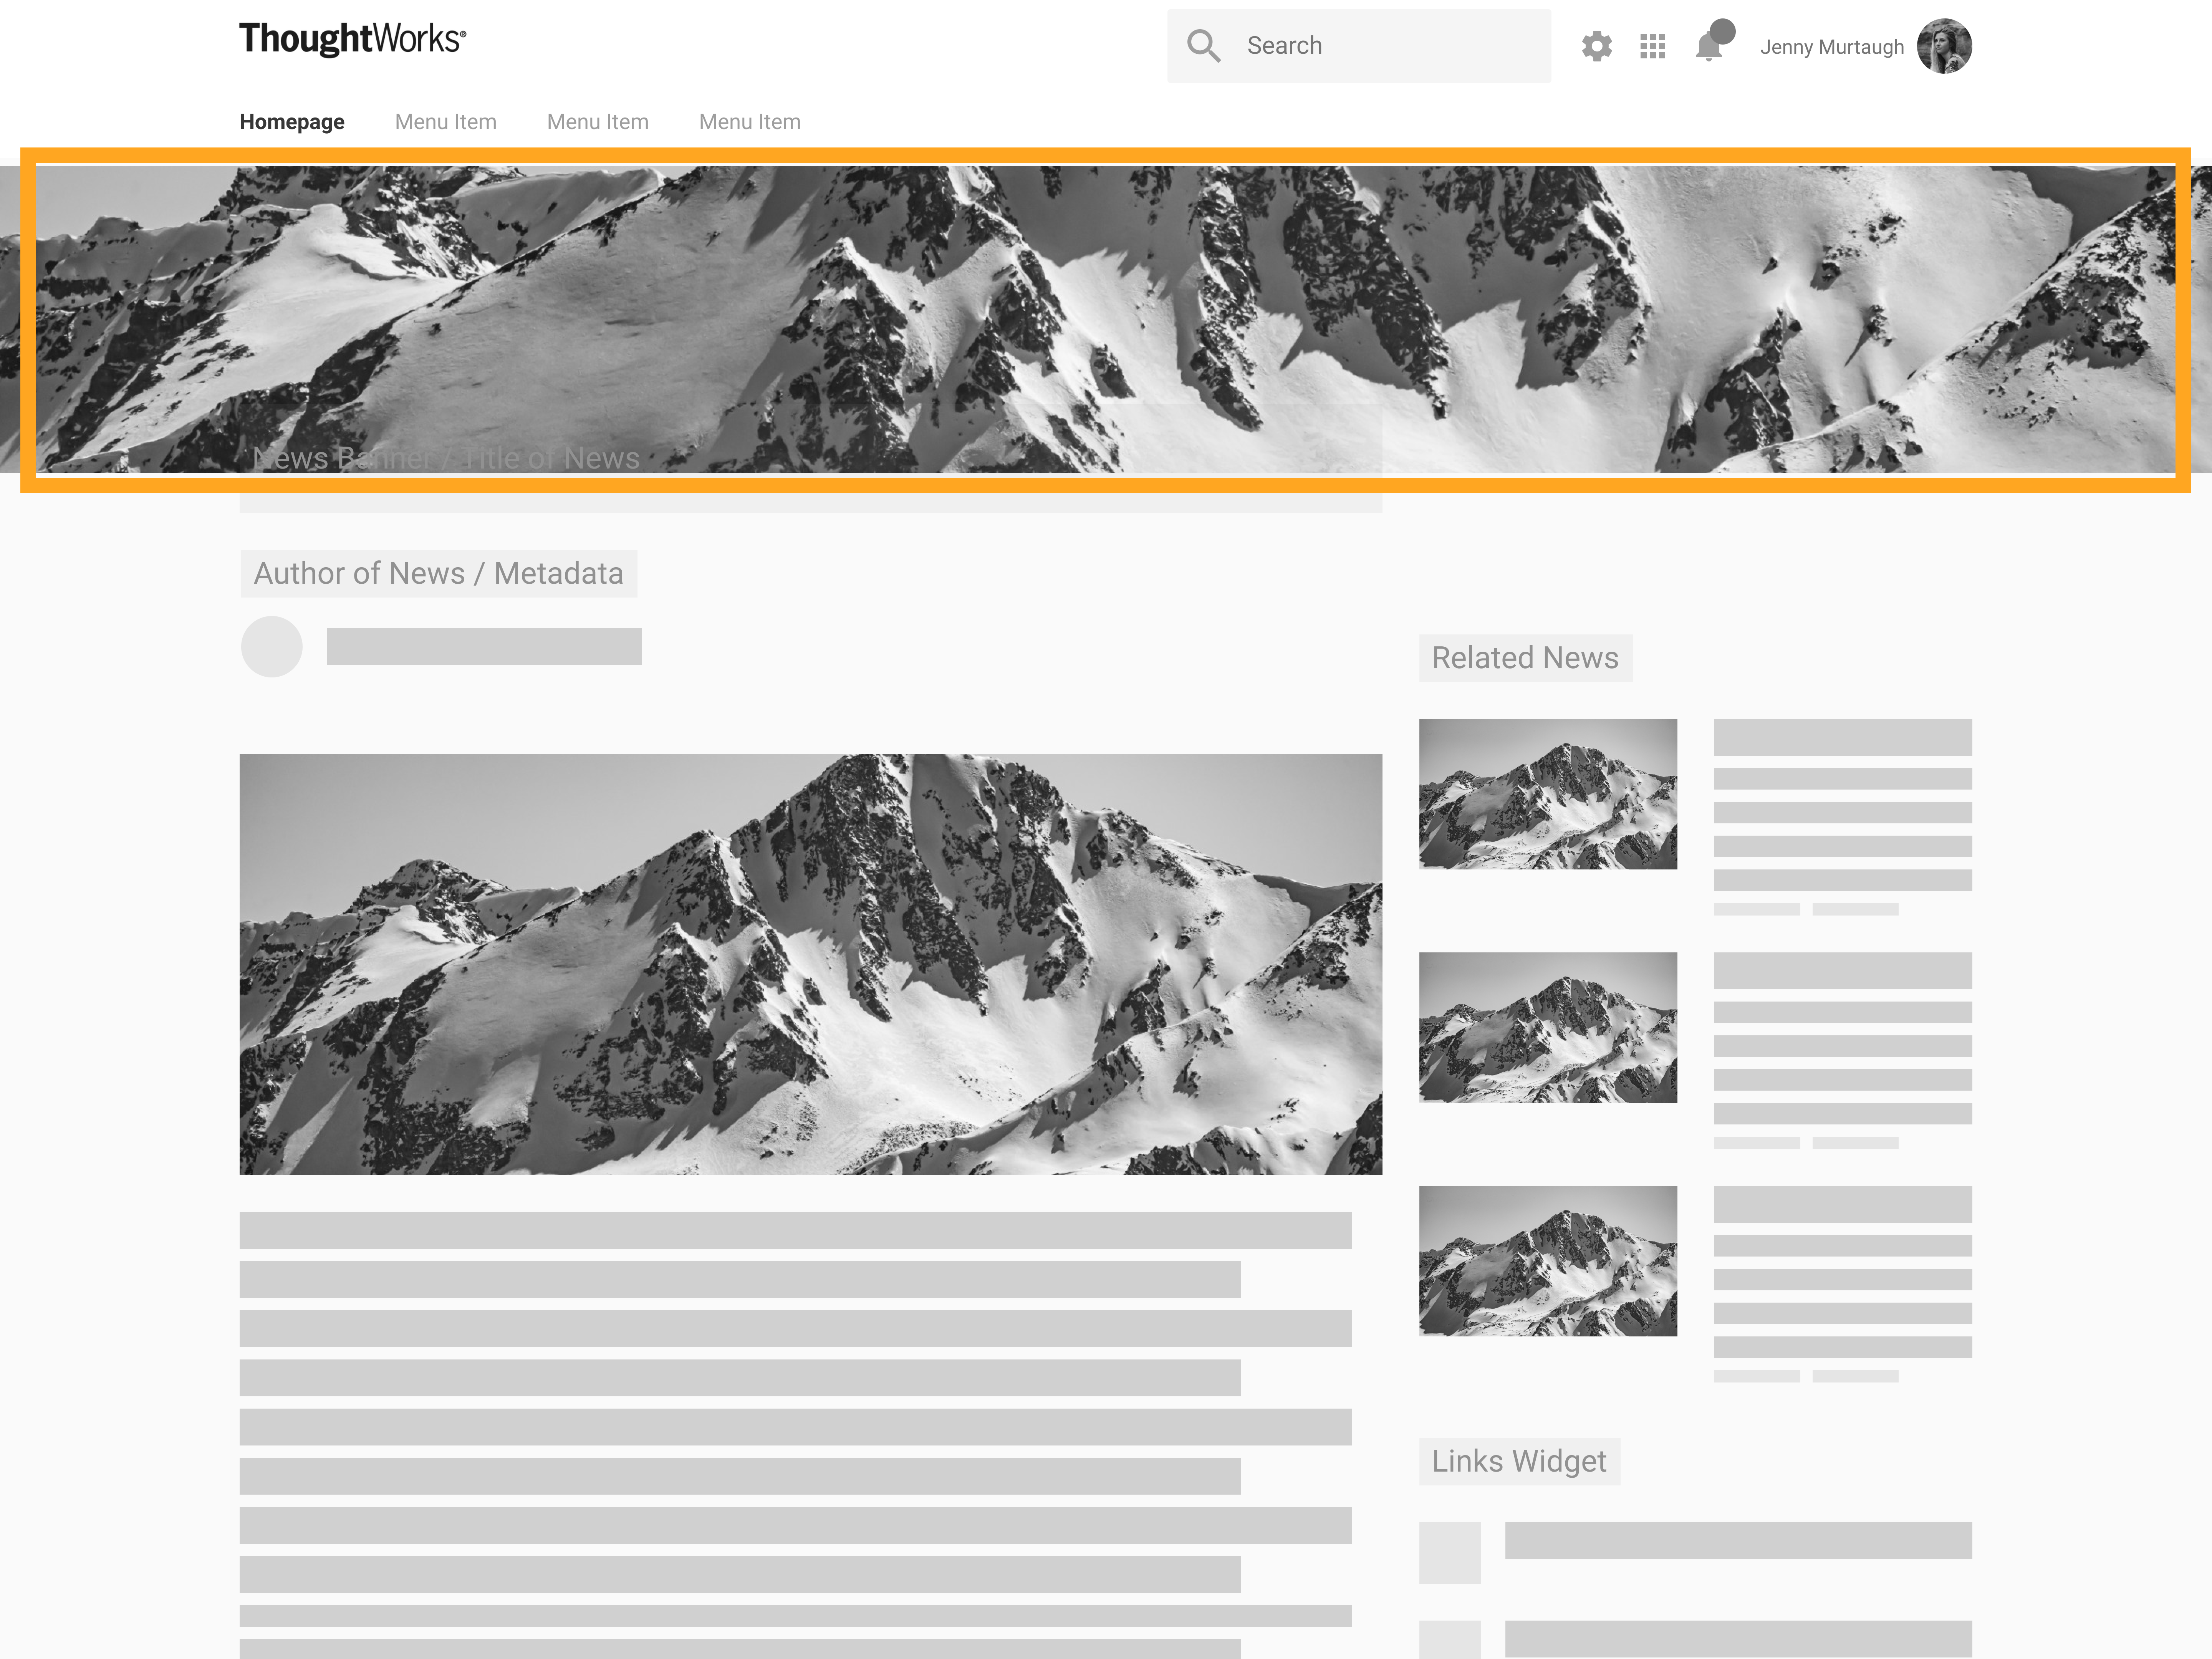Click the first Links Widget link bar
Screen dimensions: 2212x1659
point(1738,1541)
